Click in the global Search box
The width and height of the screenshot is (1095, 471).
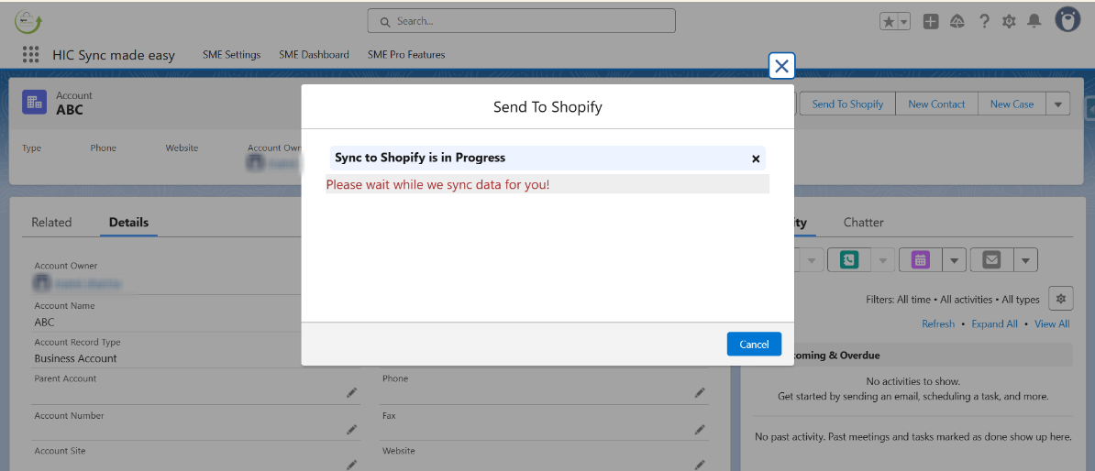[521, 21]
